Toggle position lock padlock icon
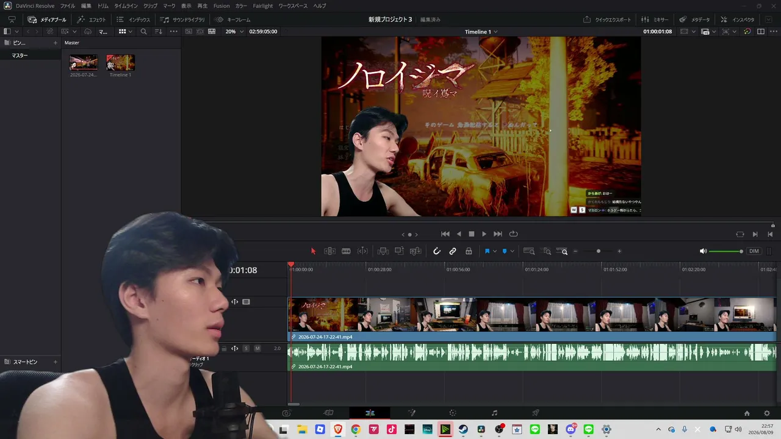Screen dimensions: 781x439 [469, 251]
